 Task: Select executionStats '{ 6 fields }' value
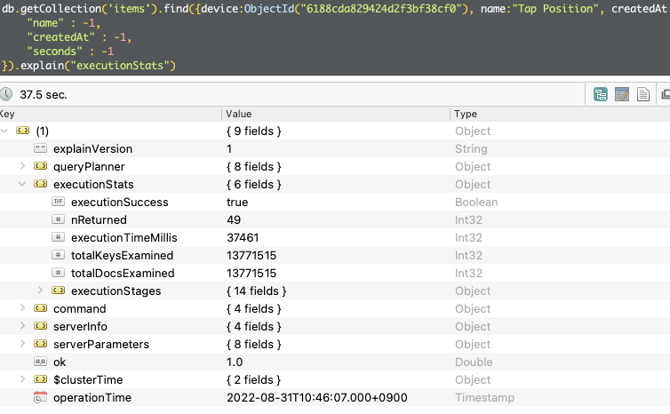tap(254, 184)
